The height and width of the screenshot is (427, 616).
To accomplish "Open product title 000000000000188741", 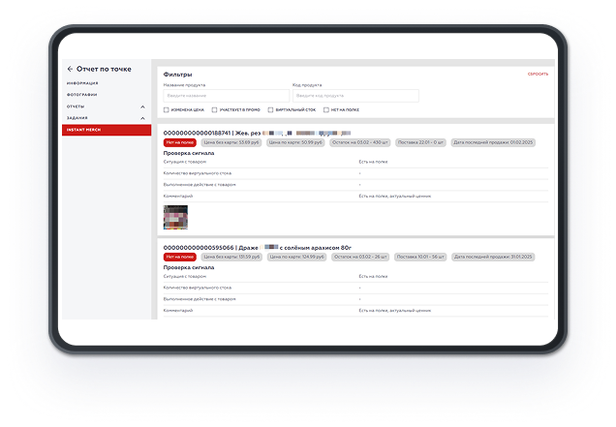I will pos(208,132).
